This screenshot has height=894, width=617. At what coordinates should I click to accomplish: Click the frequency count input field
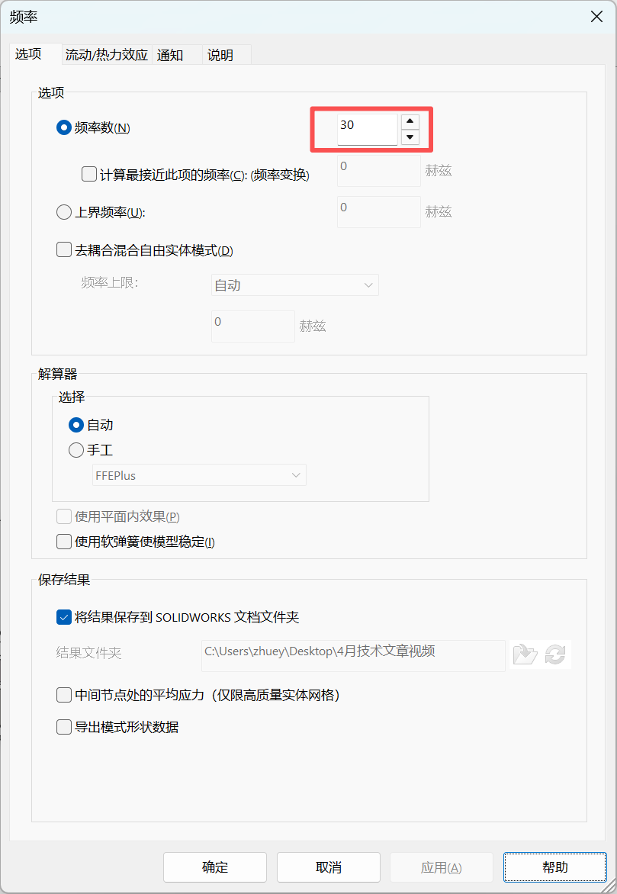[x=367, y=128]
